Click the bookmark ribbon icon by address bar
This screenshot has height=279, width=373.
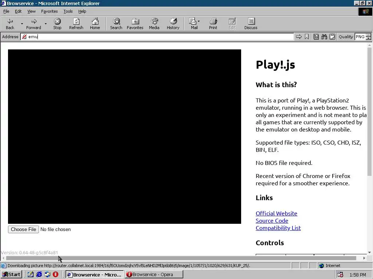point(307,37)
